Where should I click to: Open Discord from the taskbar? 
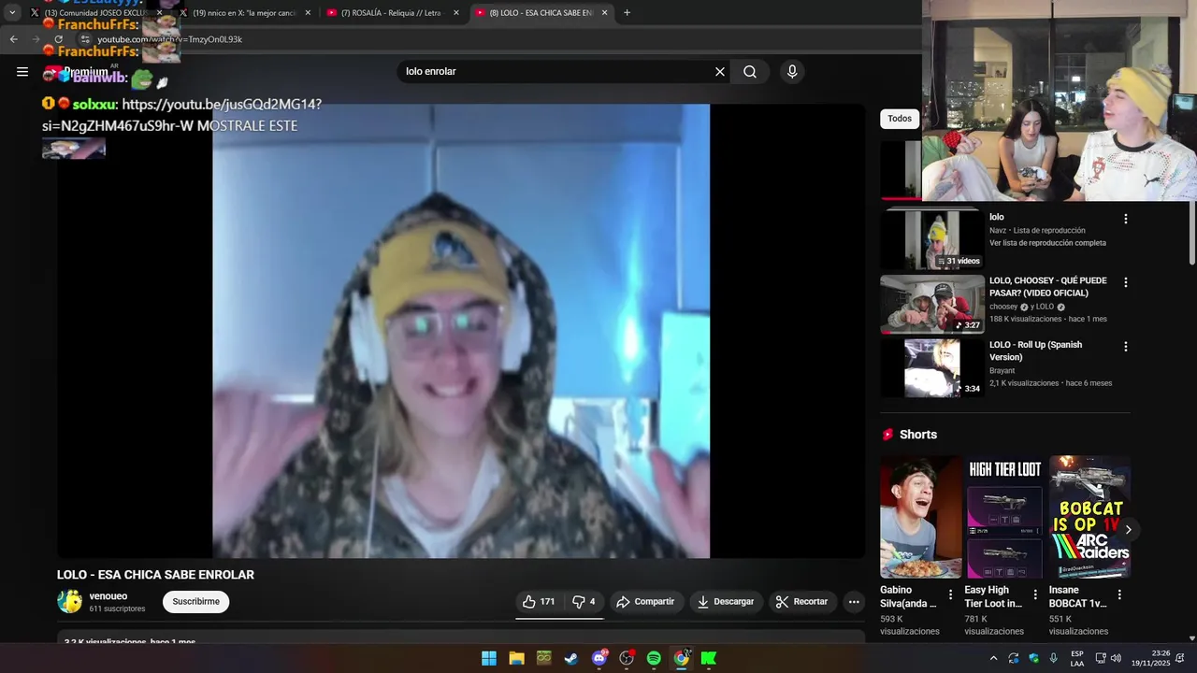(599, 658)
